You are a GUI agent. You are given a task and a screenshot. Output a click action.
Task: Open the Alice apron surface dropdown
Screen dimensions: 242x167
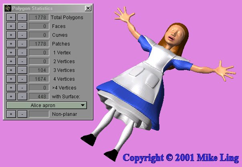coord(47,105)
